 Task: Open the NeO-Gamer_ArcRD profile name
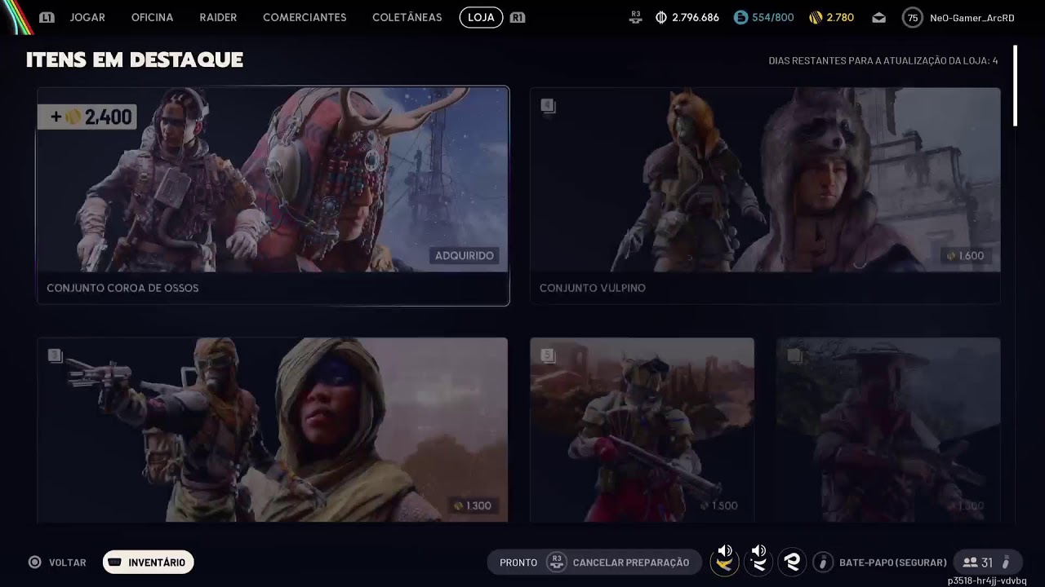(x=972, y=18)
